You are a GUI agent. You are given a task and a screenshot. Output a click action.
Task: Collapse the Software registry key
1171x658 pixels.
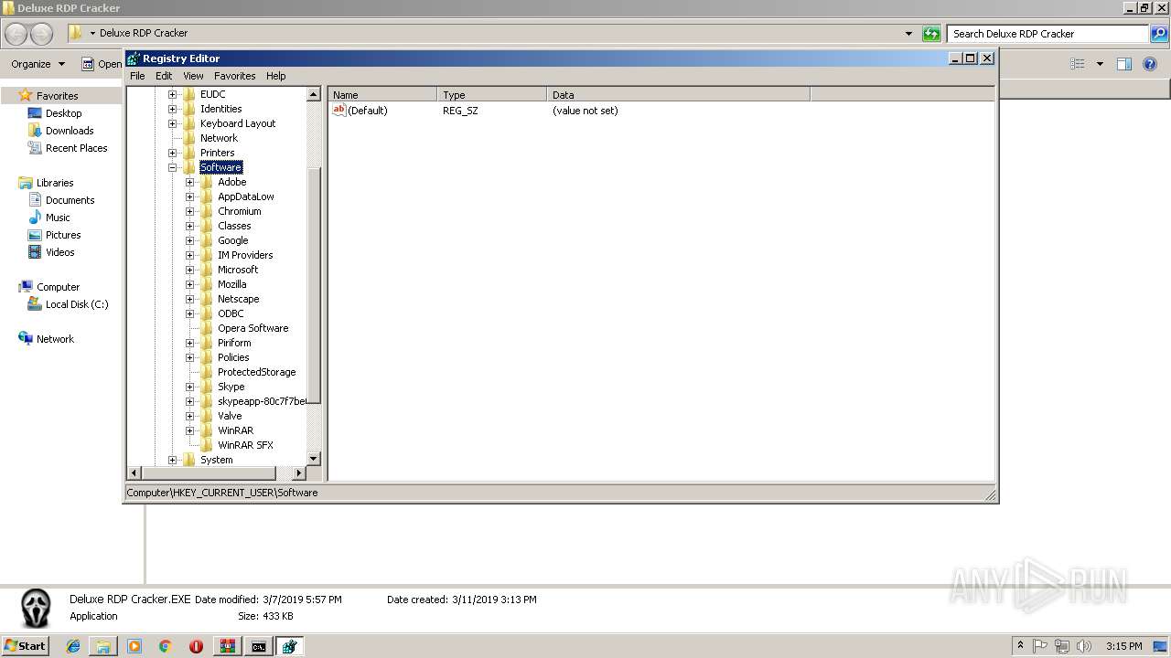(172, 167)
